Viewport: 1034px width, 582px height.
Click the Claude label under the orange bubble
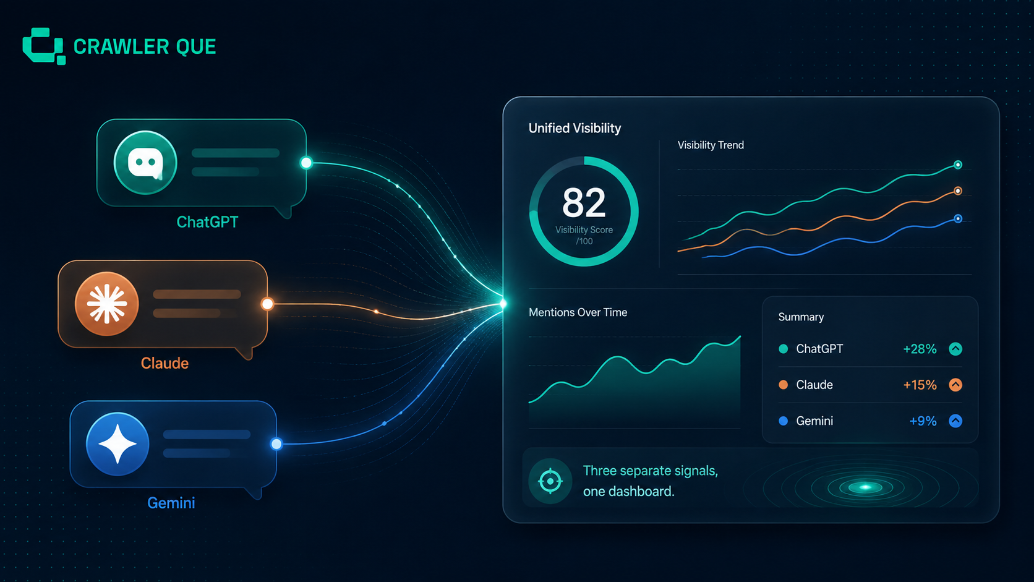click(x=164, y=363)
